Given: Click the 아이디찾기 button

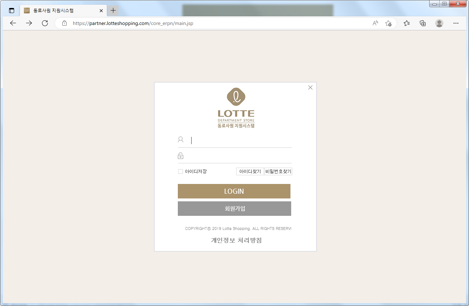Looking at the screenshot, I should (250, 172).
